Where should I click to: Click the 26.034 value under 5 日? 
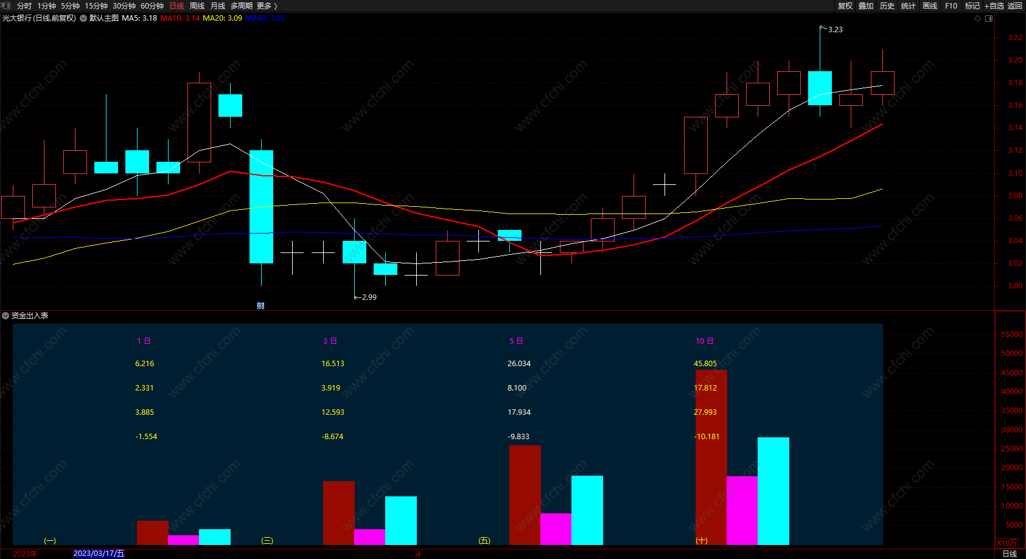click(x=519, y=364)
